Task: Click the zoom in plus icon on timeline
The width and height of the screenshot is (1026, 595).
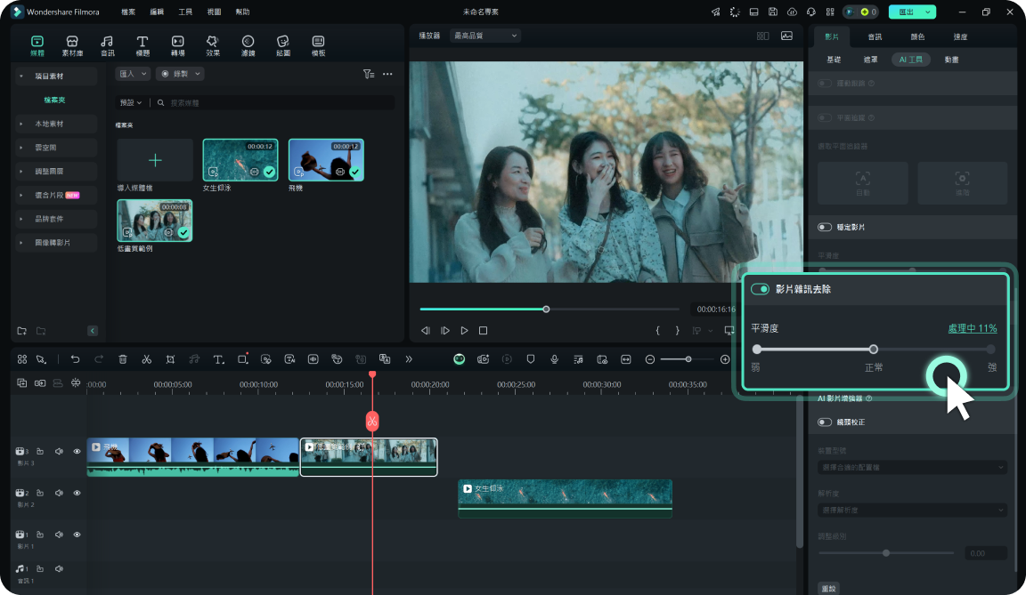Action: click(725, 359)
